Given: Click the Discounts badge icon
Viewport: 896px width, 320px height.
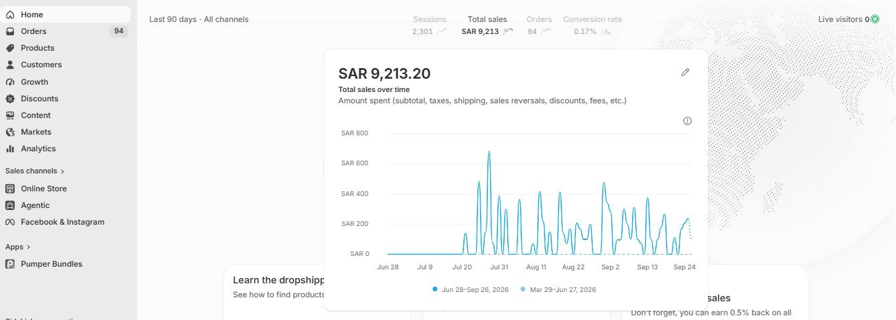Looking at the screenshot, I should 10,99.
